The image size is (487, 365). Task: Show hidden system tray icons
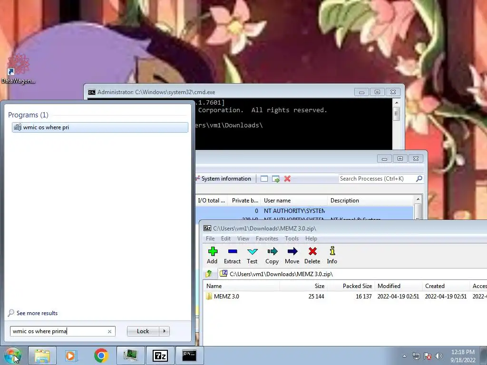[x=404, y=356]
